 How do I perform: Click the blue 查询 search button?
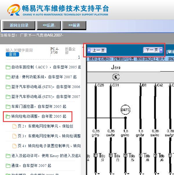(x=12, y=54)
